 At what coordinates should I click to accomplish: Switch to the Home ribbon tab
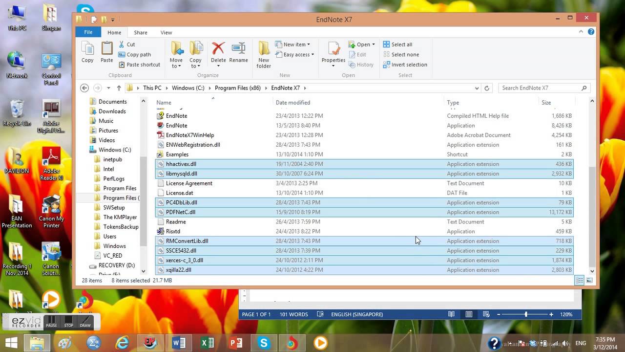114,33
